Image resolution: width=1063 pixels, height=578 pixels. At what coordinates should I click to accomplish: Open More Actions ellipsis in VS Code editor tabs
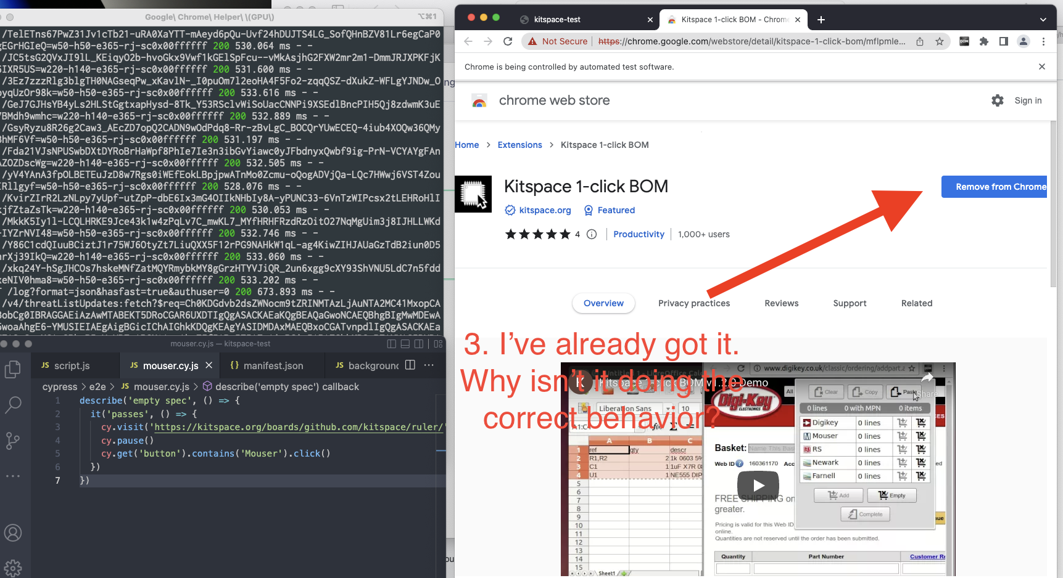click(429, 365)
